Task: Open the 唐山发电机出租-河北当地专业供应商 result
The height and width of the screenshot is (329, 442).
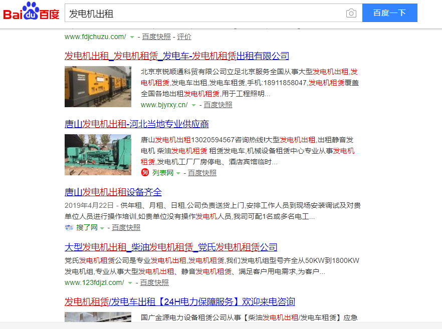Action: click(137, 124)
